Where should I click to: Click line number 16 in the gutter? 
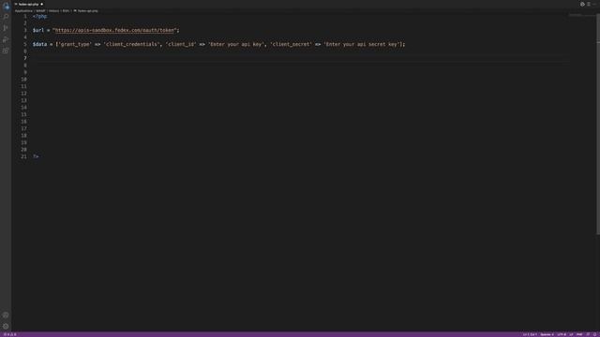[x=23, y=122]
